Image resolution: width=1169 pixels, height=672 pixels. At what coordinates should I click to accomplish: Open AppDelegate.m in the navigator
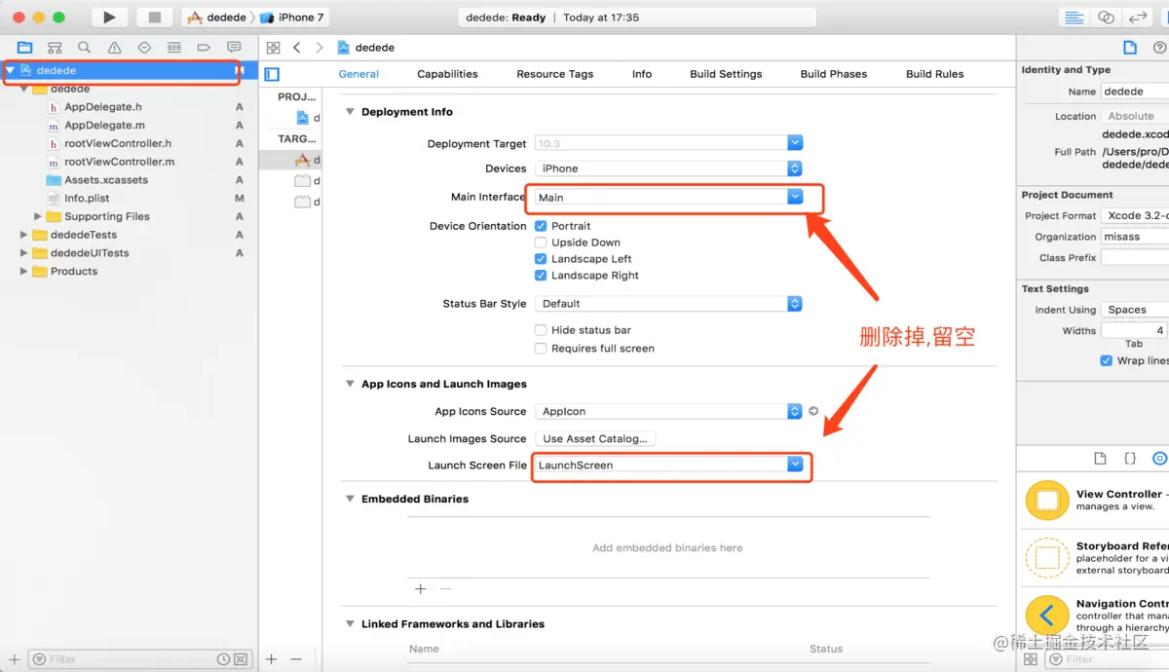[x=104, y=126]
